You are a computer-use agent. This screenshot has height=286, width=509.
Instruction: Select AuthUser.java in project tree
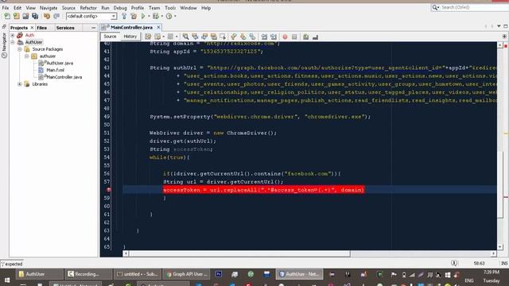[60, 64]
